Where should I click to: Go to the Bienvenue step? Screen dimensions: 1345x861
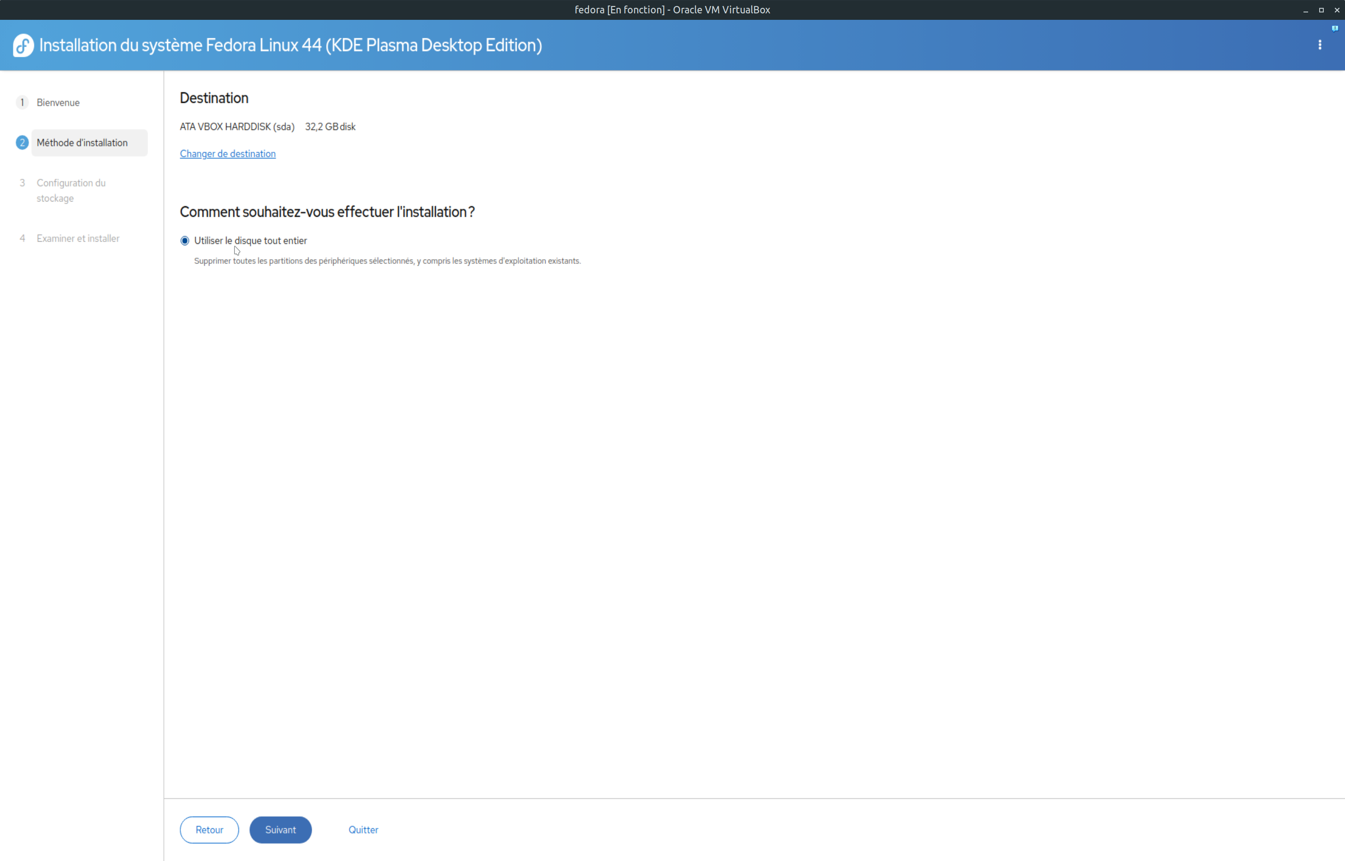58,103
